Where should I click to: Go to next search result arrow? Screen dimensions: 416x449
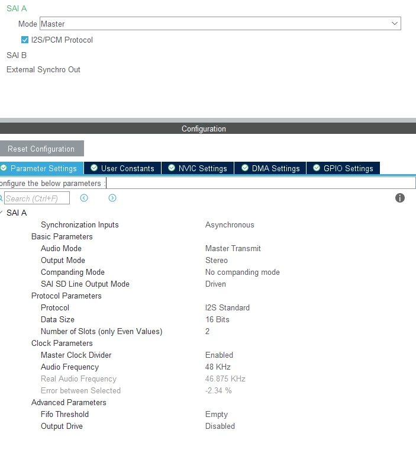112,198
